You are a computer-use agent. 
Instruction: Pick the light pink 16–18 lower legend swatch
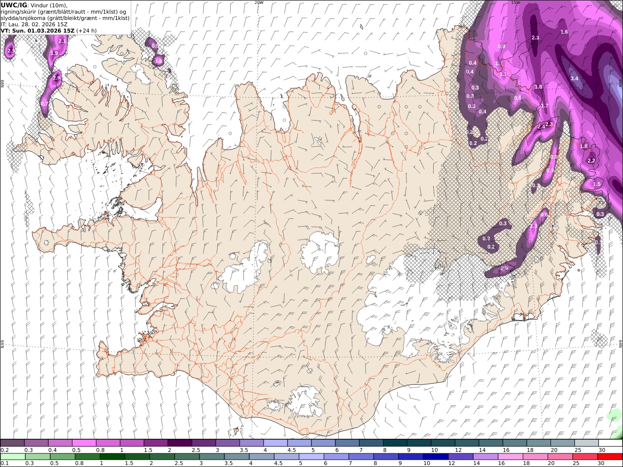[510, 456]
